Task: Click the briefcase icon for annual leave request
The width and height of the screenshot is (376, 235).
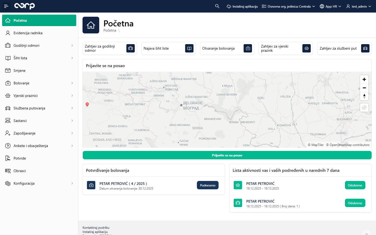Action: 131,48
